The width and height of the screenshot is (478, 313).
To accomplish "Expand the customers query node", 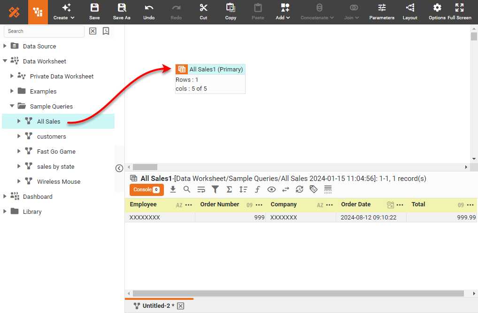I will pyautogui.click(x=19, y=136).
